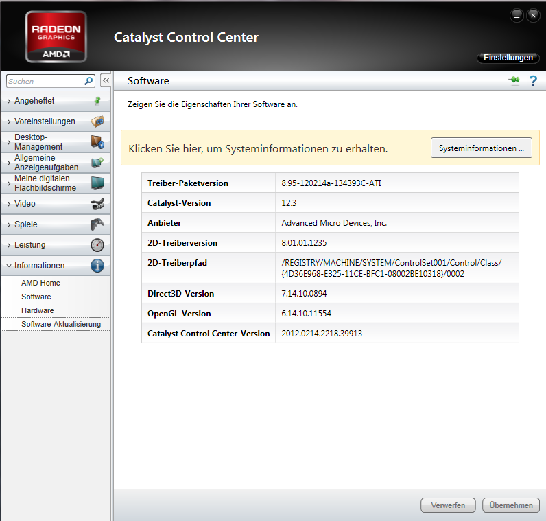
Task: Pin this page using the green pin icon
Action: [x=514, y=80]
